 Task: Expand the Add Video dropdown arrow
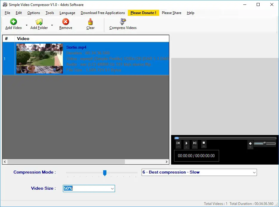coord(27,25)
